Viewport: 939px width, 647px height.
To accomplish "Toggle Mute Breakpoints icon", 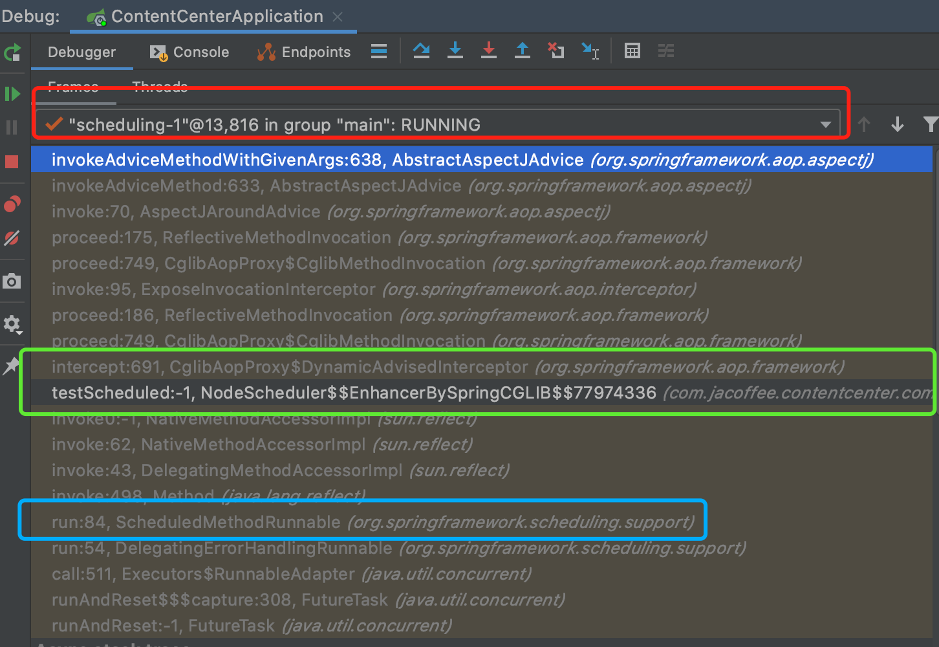I will [12, 238].
